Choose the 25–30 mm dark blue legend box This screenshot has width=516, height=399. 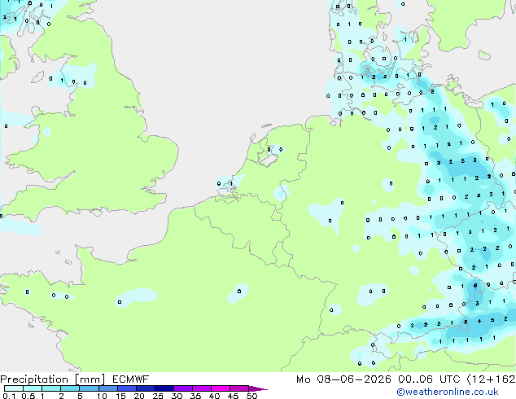(164, 388)
